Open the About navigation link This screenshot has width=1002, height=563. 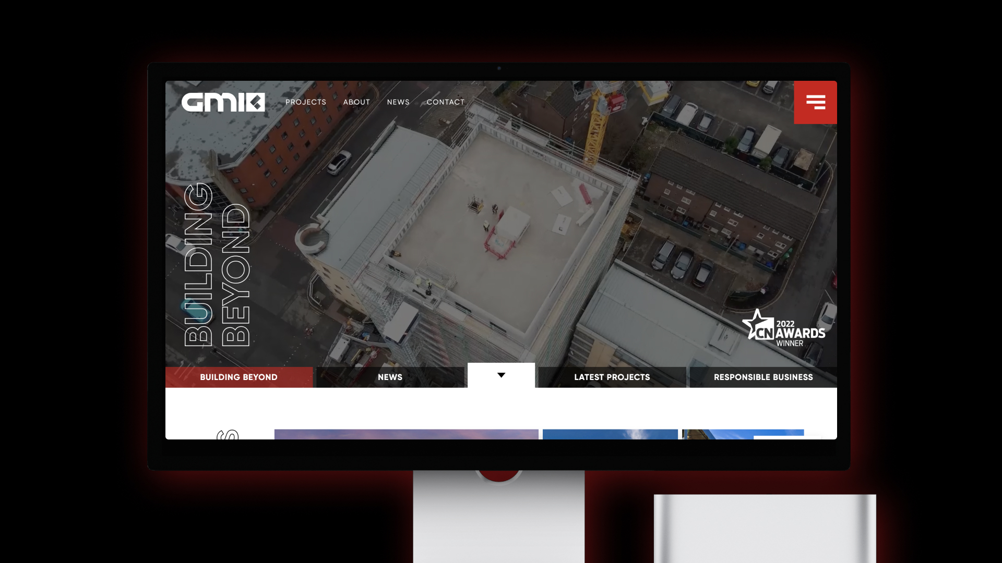356,102
